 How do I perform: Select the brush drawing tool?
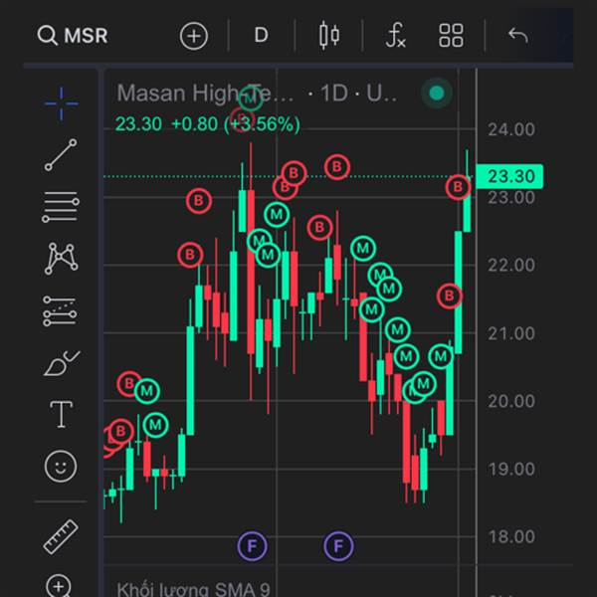[62, 363]
